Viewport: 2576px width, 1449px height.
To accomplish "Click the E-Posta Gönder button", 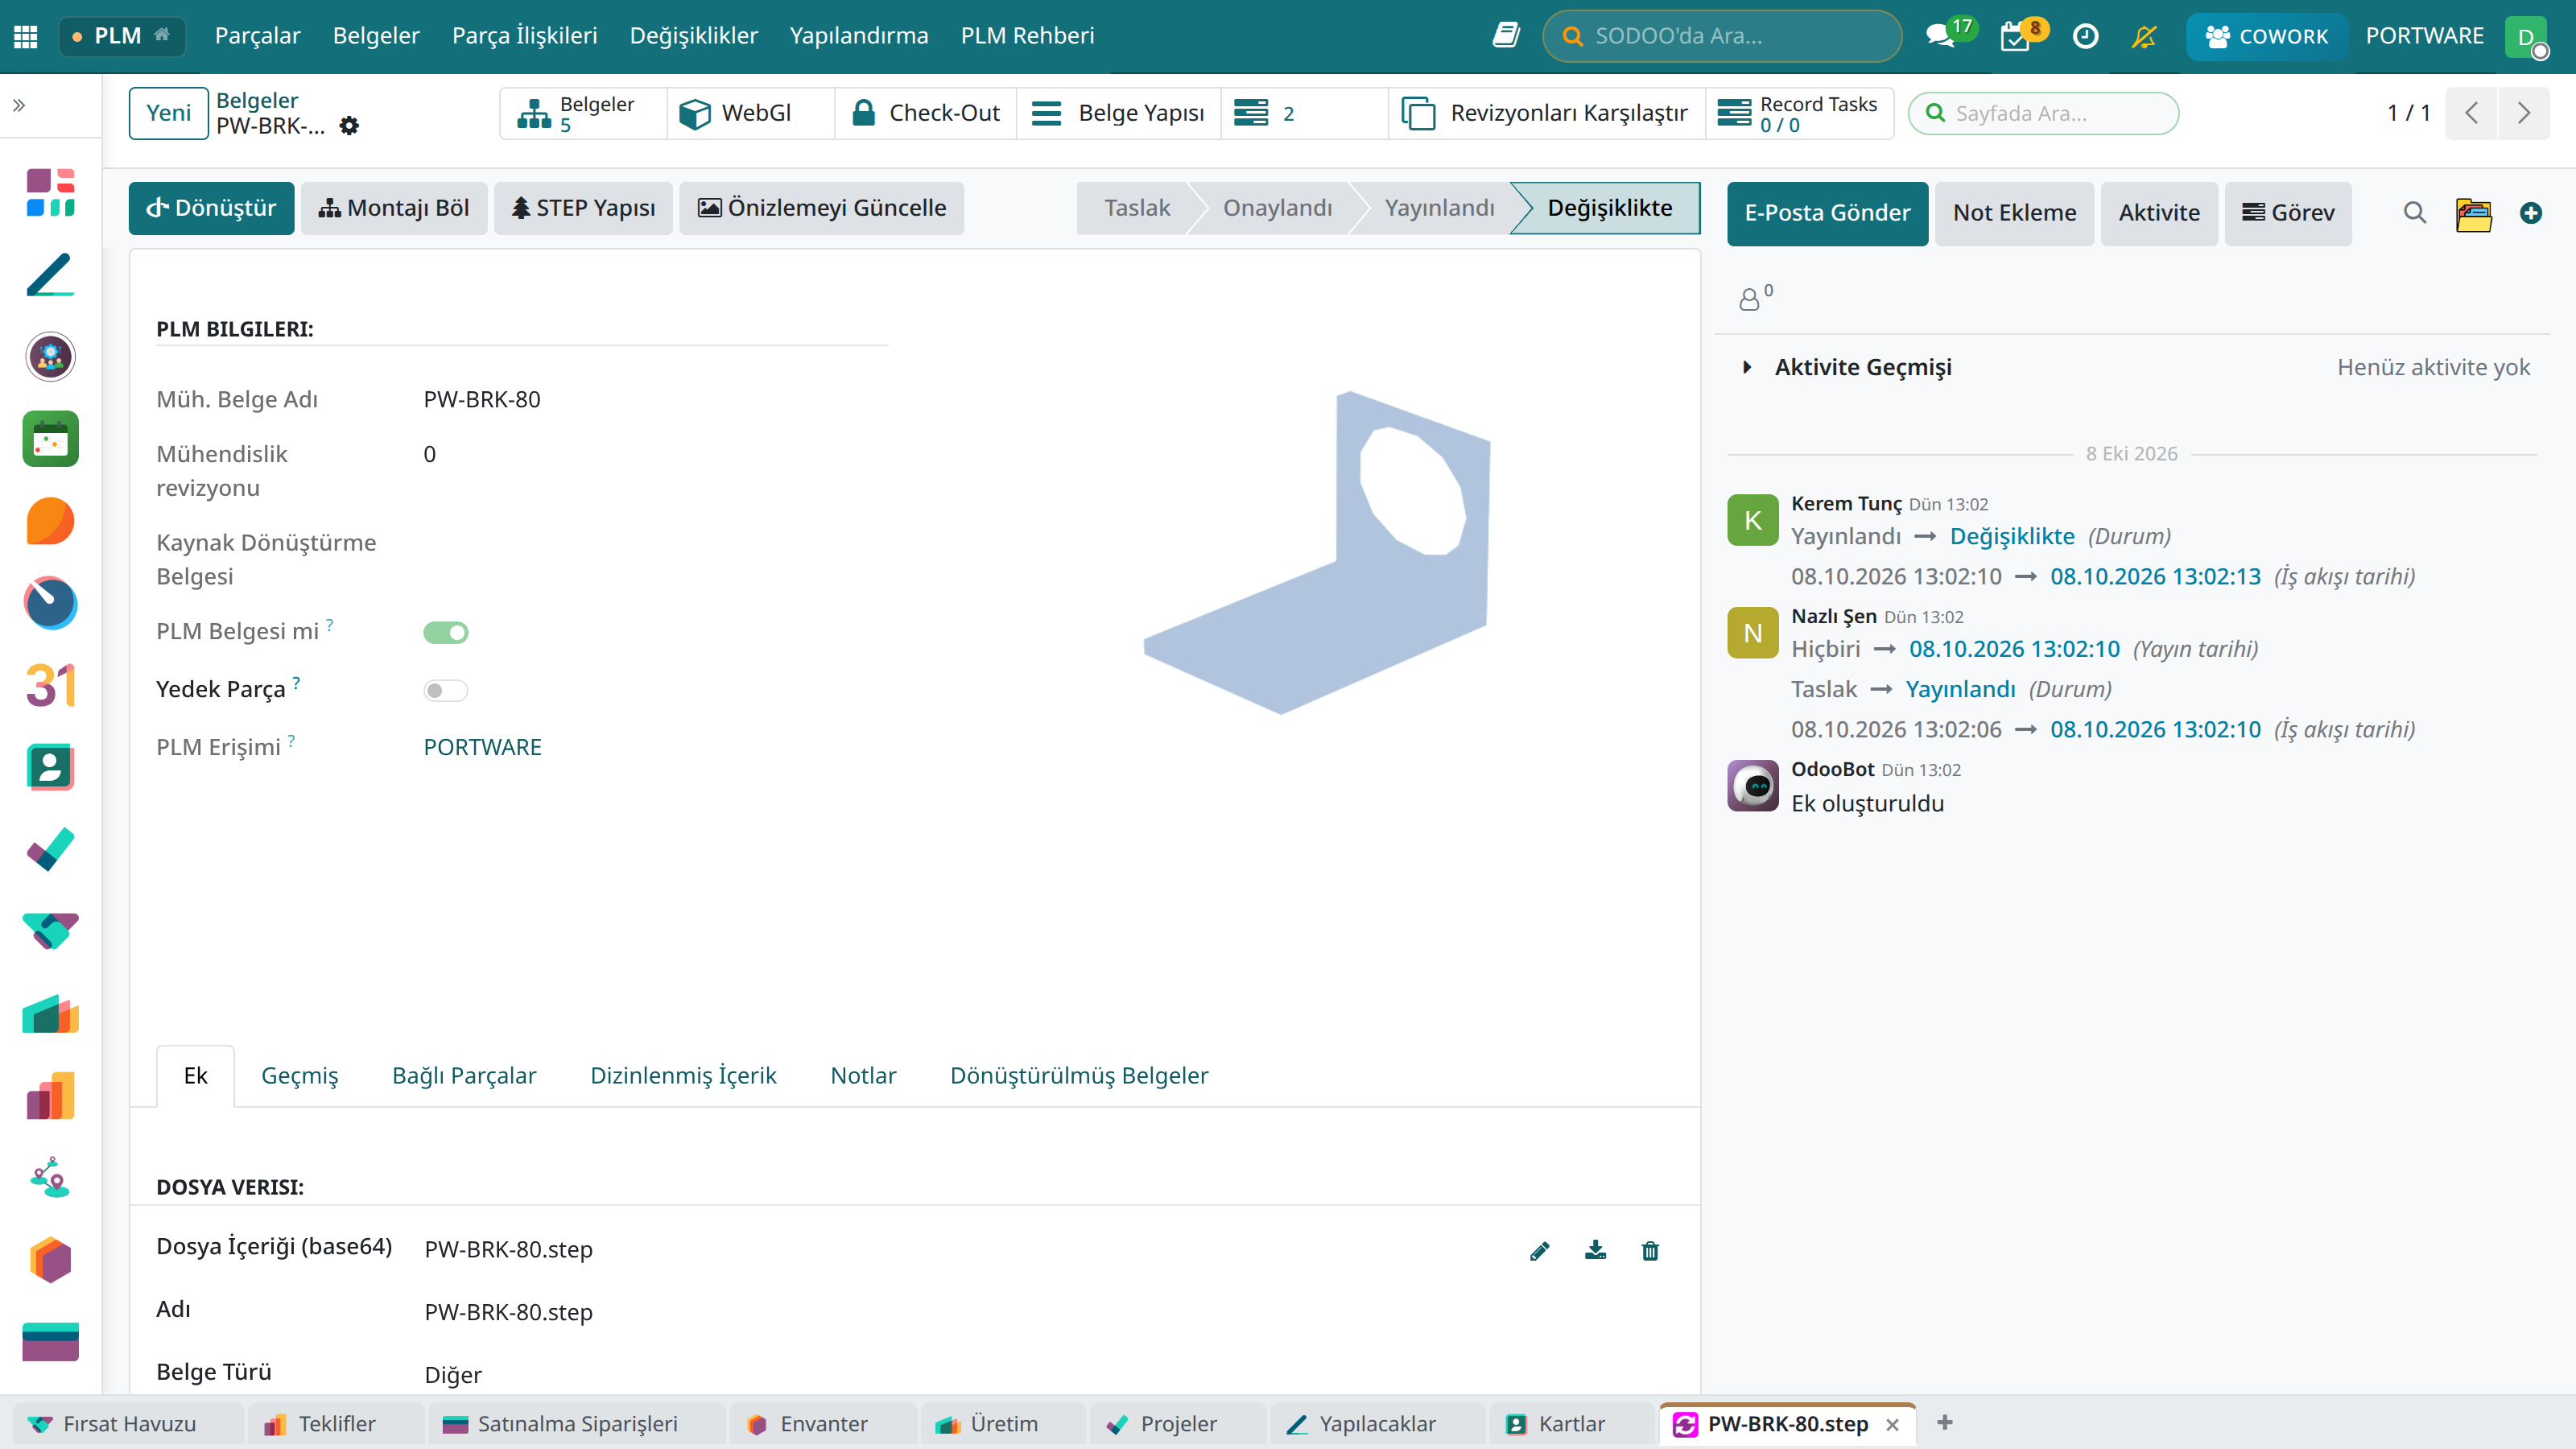I will pyautogui.click(x=1827, y=213).
